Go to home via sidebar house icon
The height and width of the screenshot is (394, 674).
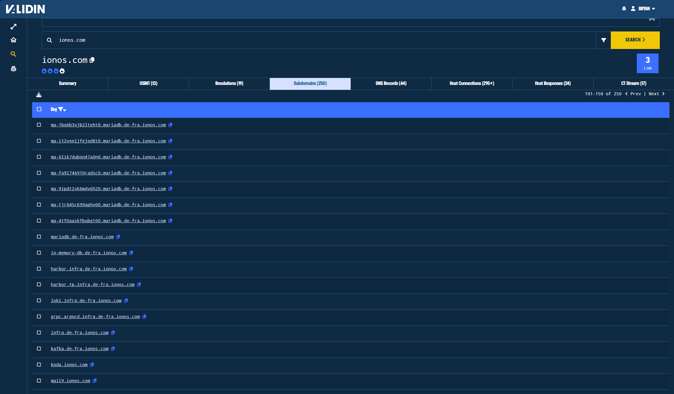pos(13,40)
